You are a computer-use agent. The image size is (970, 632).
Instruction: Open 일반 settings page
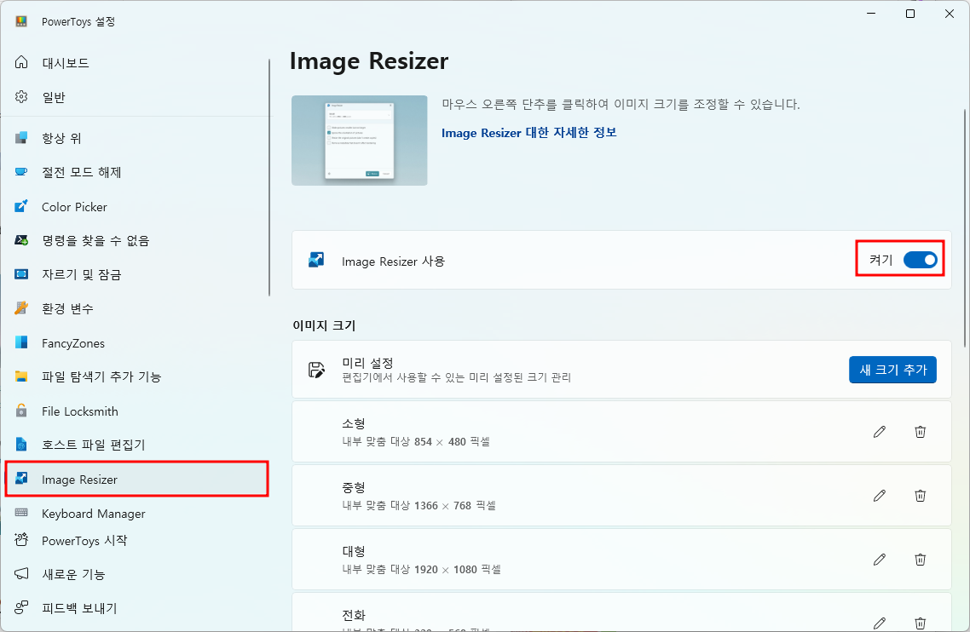136,97
